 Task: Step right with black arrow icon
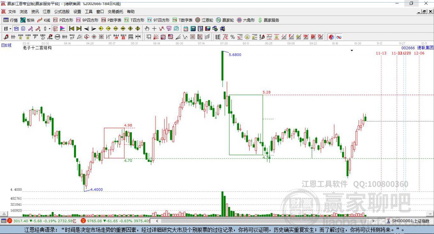click(94, 29)
